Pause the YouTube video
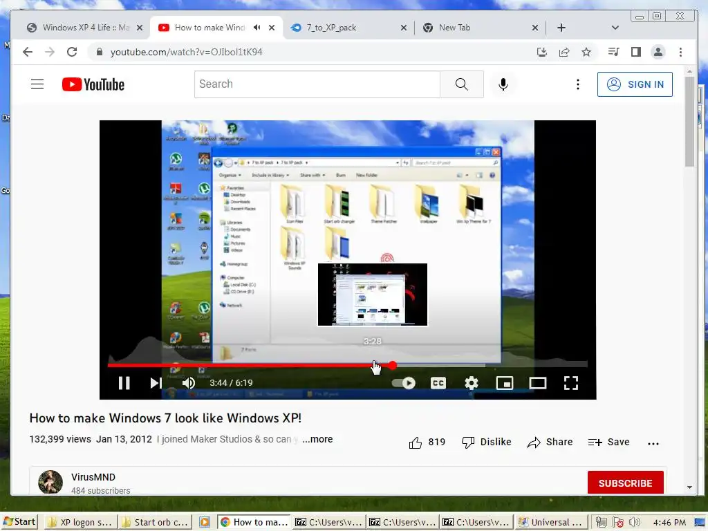This screenshot has height=531, width=708. point(124,383)
